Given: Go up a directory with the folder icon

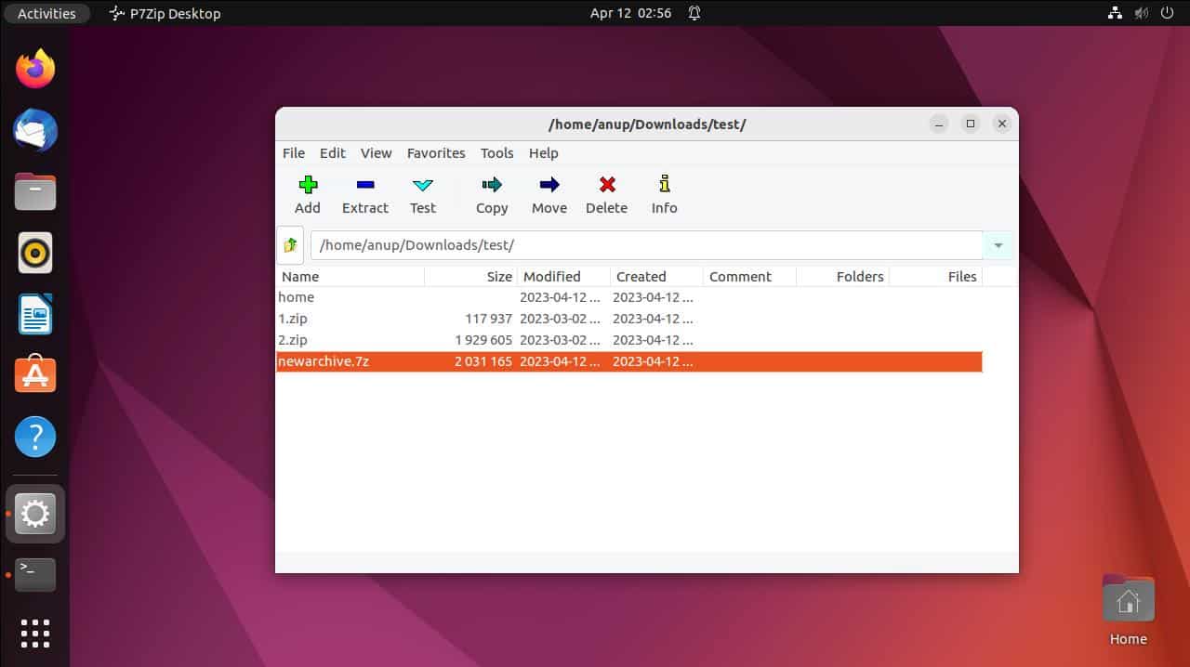Looking at the screenshot, I should point(290,244).
